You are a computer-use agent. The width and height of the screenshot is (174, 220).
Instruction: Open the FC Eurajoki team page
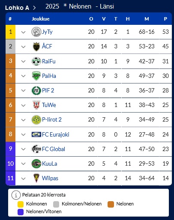(x=55, y=134)
